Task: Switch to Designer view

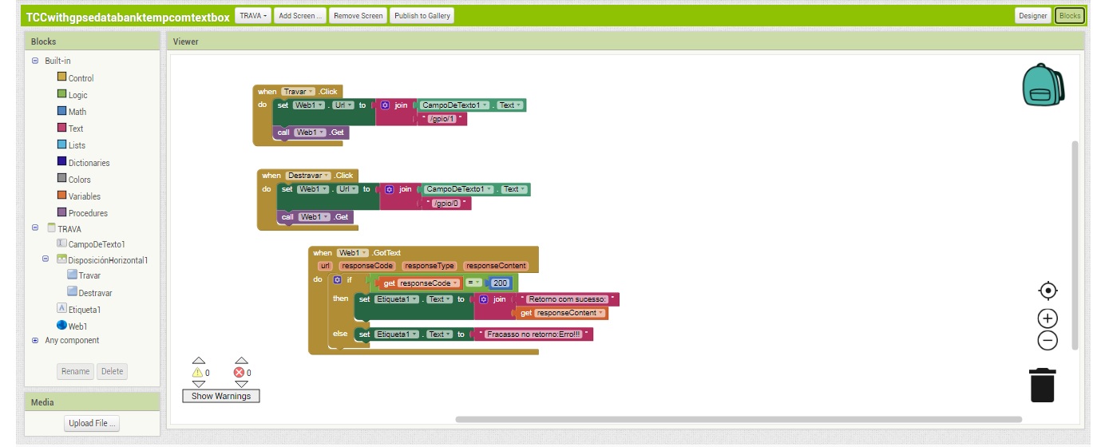Action: pyautogui.click(x=1032, y=16)
